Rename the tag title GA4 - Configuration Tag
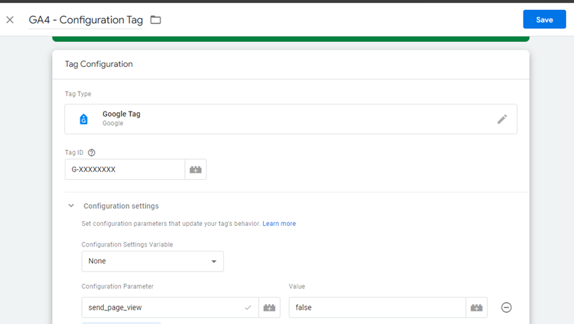 click(x=85, y=20)
